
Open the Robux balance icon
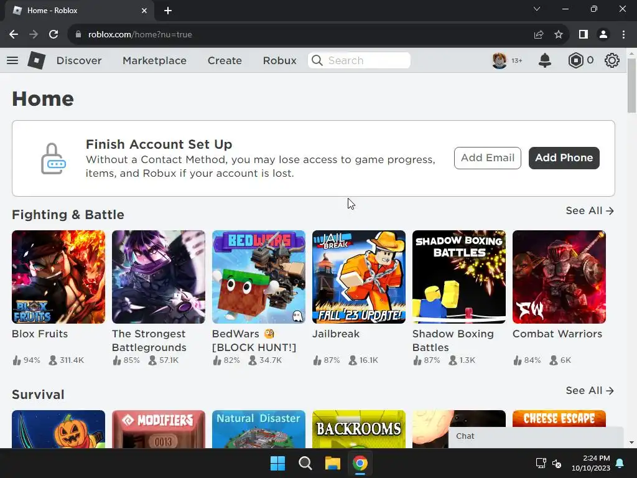(x=575, y=60)
